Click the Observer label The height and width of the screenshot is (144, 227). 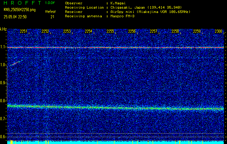tap(74, 3)
